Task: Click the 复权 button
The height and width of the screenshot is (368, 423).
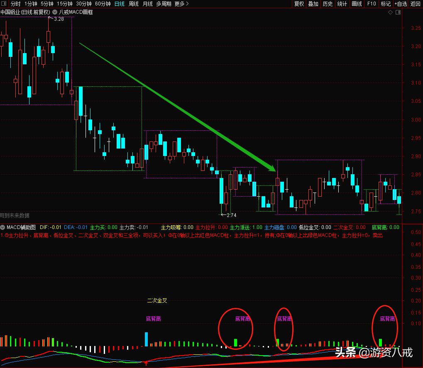Action: point(299,4)
